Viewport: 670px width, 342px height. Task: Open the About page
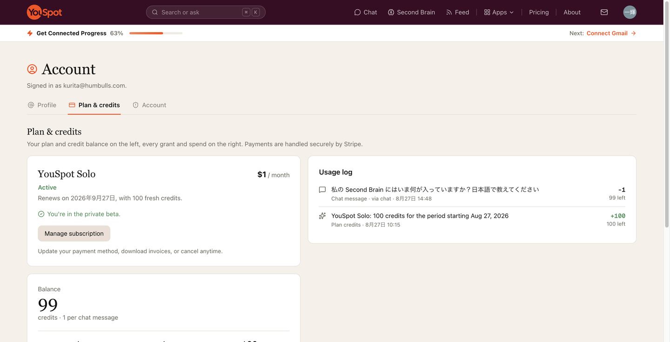coord(572,12)
